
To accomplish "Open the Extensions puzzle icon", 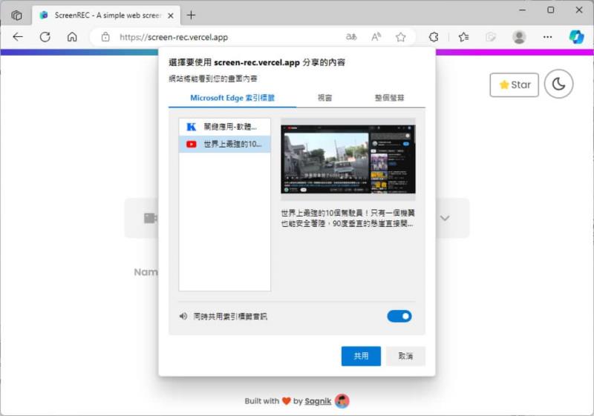I will 434,37.
